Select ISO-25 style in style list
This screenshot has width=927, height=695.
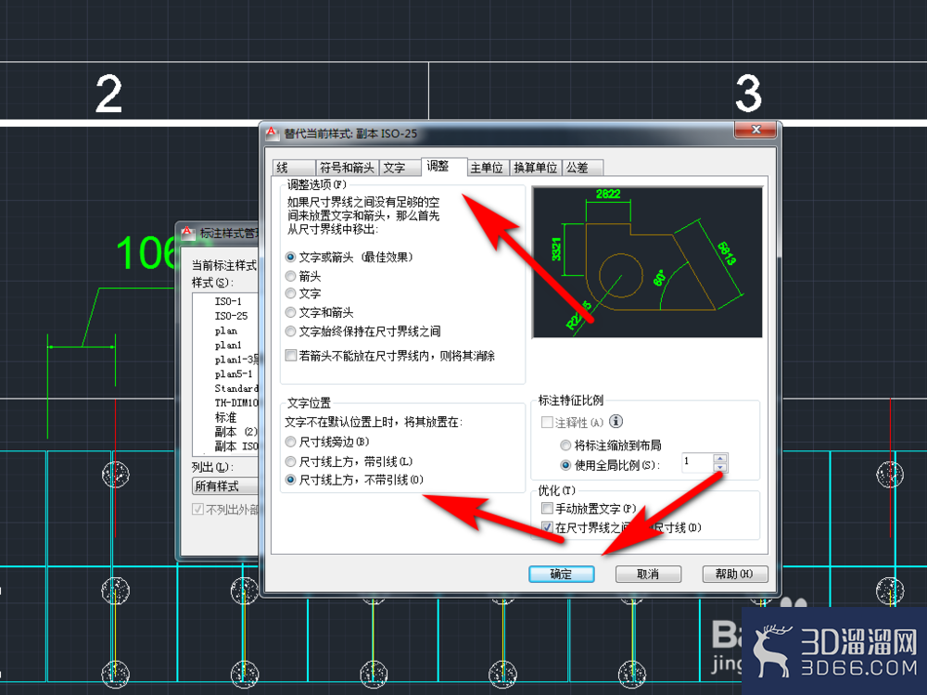[231, 316]
